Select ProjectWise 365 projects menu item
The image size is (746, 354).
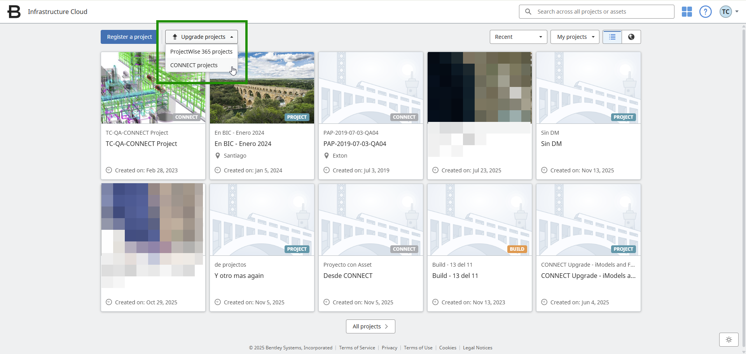201,52
